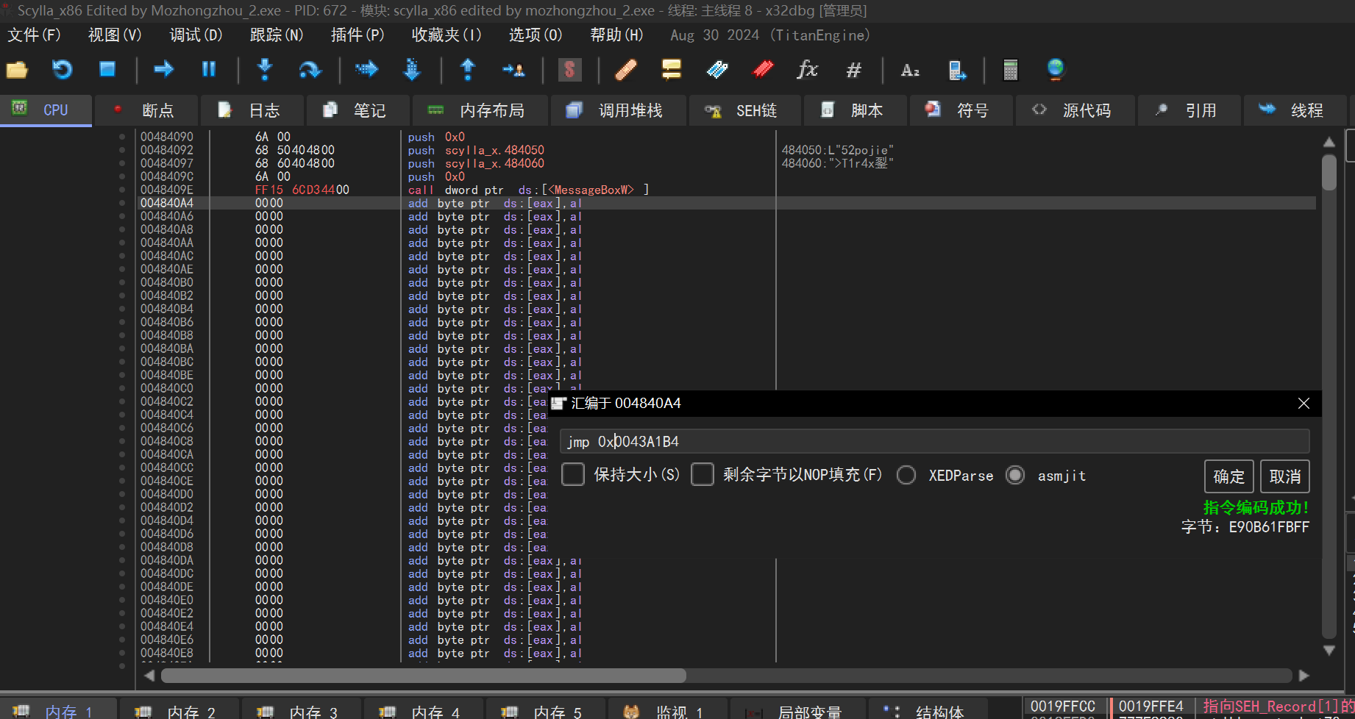Select the asmjit radio button

coord(1015,475)
